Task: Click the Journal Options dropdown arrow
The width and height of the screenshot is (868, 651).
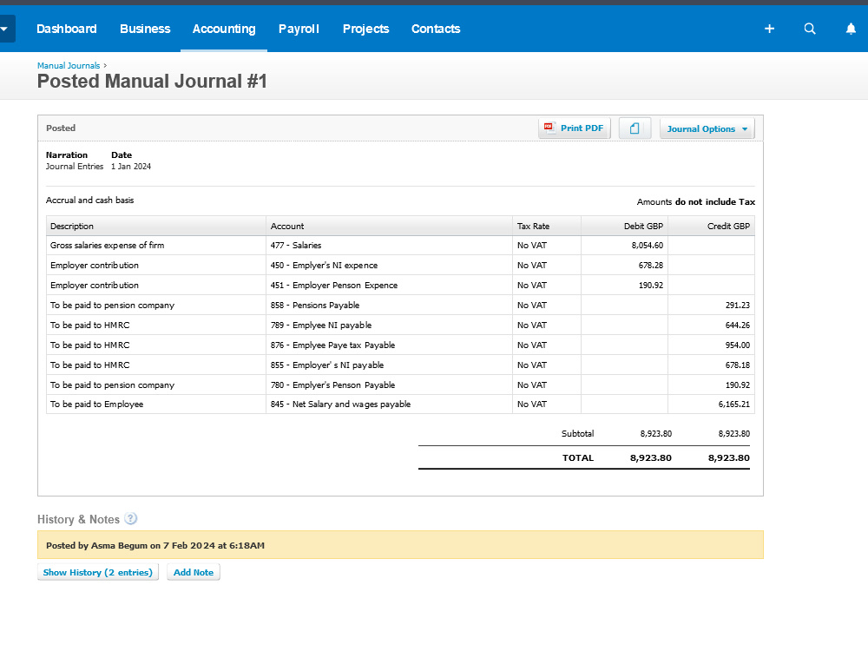Action: pos(745,128)
